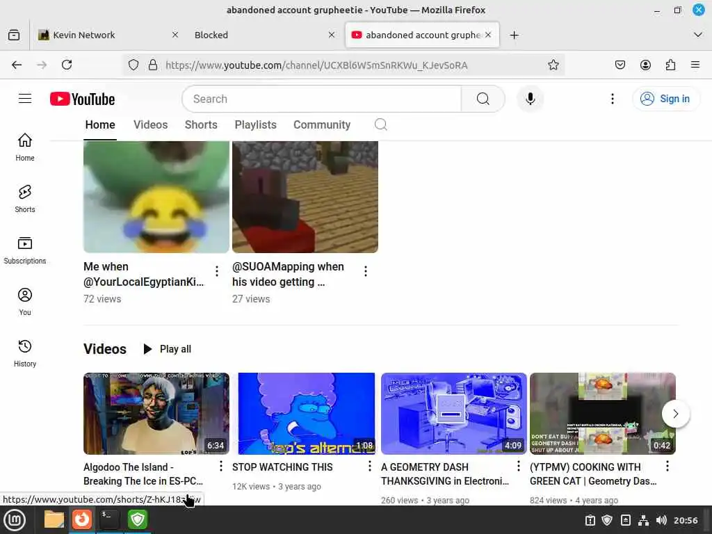Screen dimensions: 712x534
Task: Open the STOP WATCHING THIS title link
Action: [282, 467]
